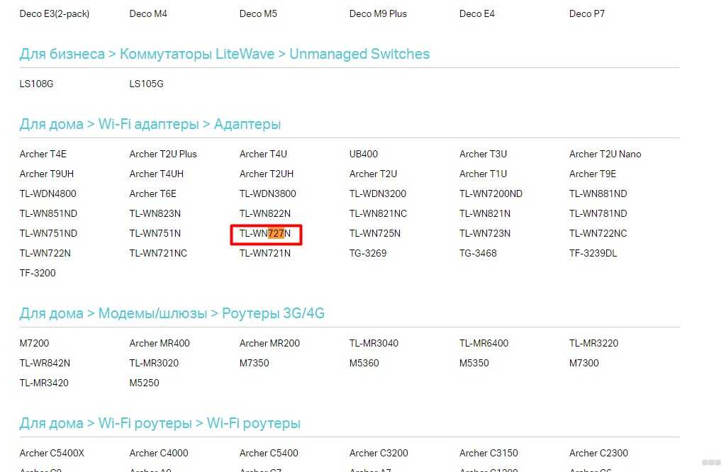Open the M7200 mobile router link
This screenshot has height=472, width=726.
34,343
